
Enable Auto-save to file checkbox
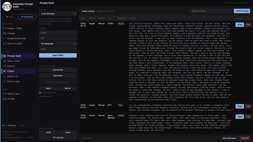click(40, 93)
